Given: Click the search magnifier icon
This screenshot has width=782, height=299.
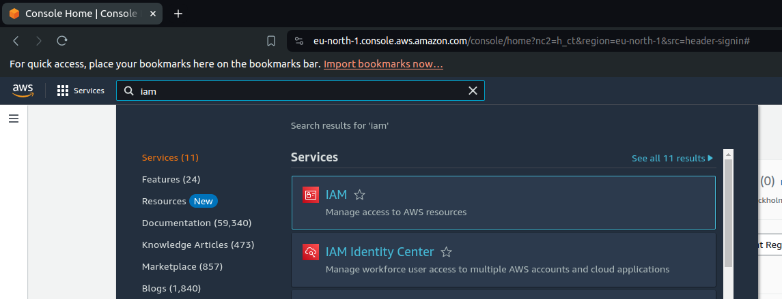Looking at the screenshot, I should pyautogui.click(x=128, y=91).
